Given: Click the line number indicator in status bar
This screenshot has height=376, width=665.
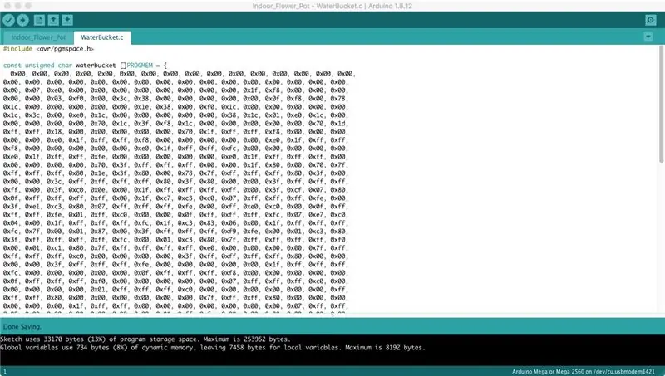Looking at the screenshot, I should (x=5, y=372).
